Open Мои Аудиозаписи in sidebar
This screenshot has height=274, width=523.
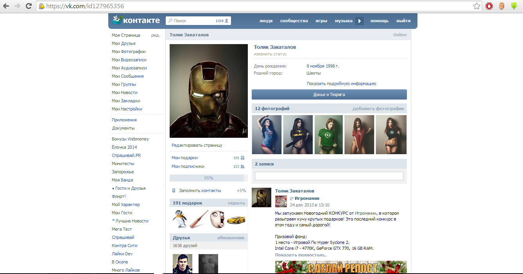(129, 68)
